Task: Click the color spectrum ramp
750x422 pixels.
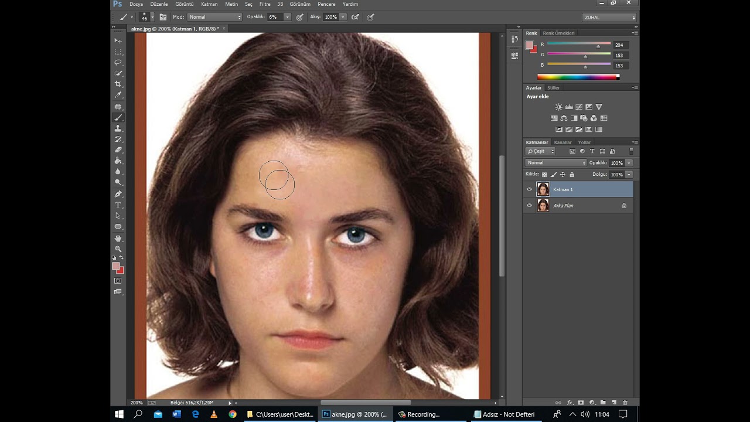Action: (x=578, y=77)
